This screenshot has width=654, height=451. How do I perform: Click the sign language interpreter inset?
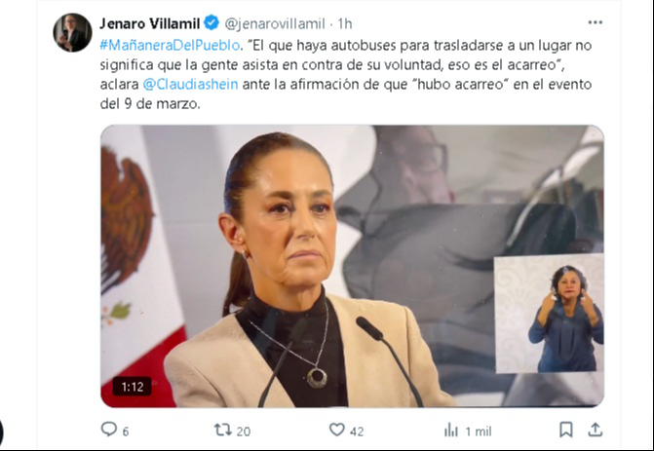(x=549, y=314)
